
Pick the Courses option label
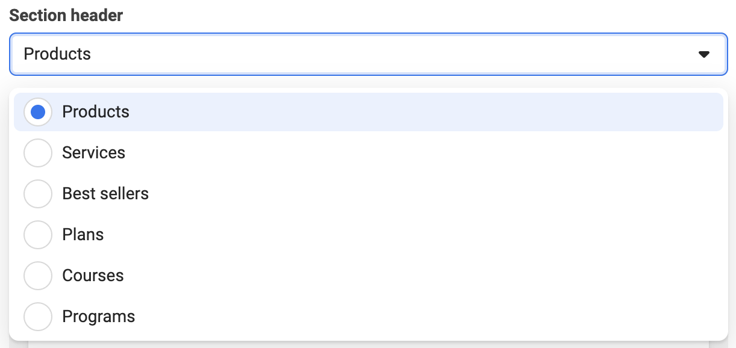[93, 276]
